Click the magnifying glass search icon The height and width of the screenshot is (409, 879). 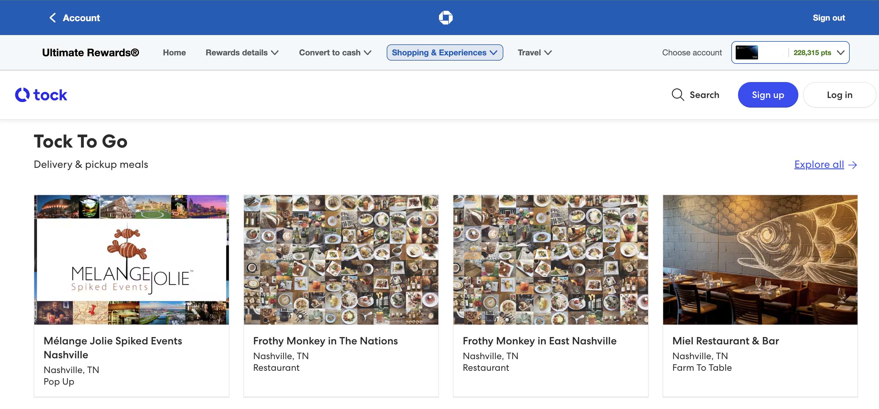(678, 95)
